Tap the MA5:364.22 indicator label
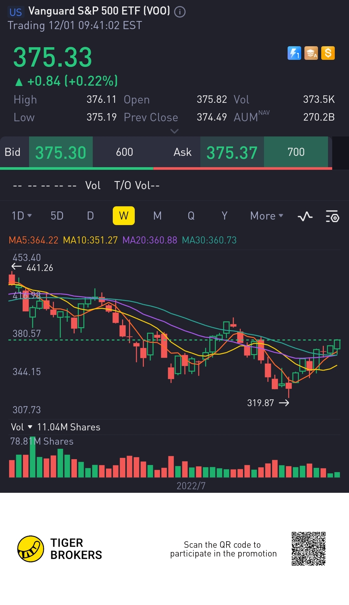The image size is (349, 605). click(34, 240)
